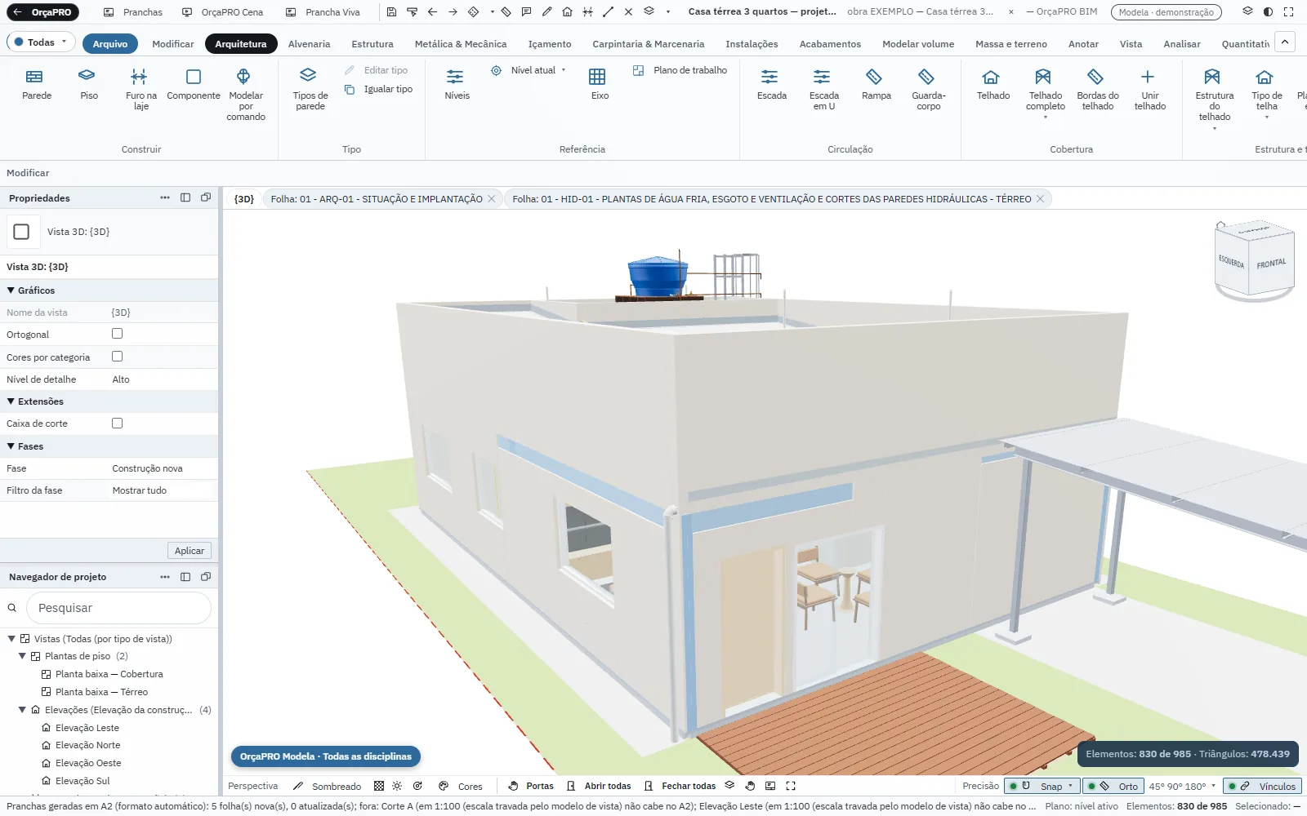Open Tipos de parede
The width and height of the screenshot is (1307, 816).
310,89
